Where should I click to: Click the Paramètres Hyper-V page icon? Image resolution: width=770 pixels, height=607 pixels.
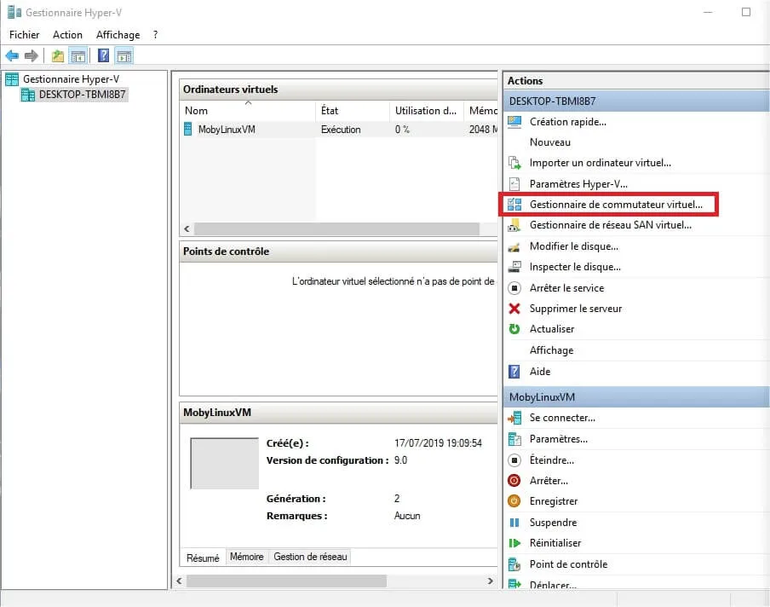click(x=514, y=184)
